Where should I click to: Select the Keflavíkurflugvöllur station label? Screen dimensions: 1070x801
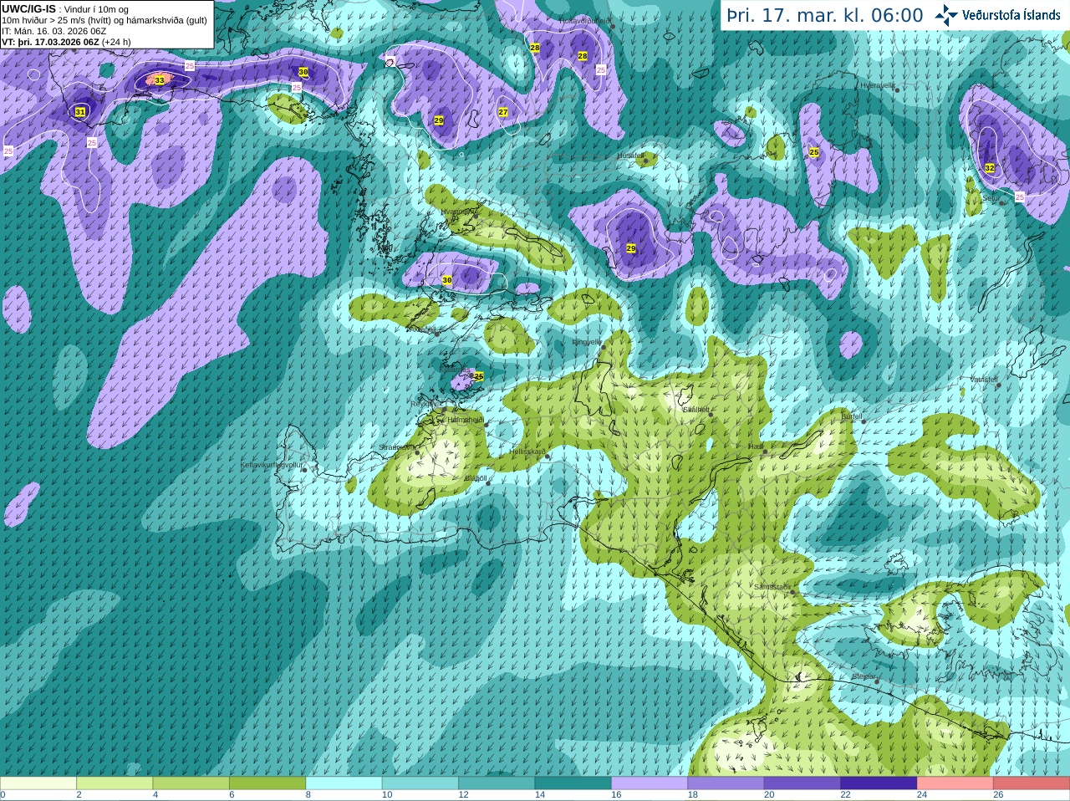coord(271,465)
